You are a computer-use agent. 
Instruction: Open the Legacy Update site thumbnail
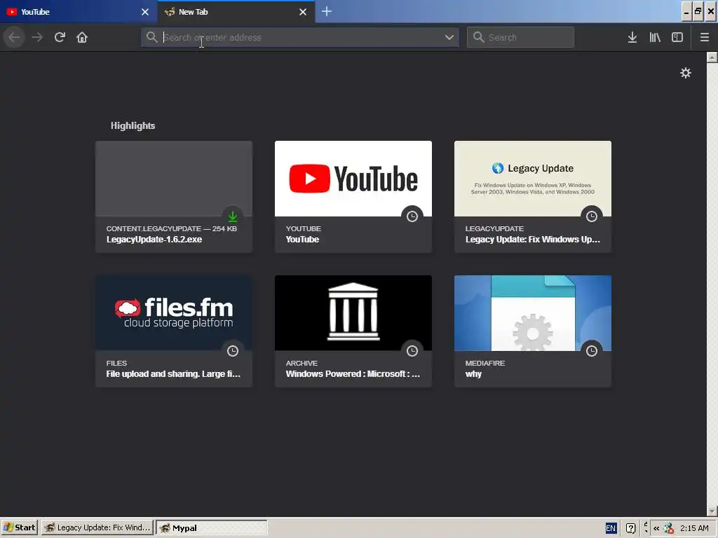(533, 179)
